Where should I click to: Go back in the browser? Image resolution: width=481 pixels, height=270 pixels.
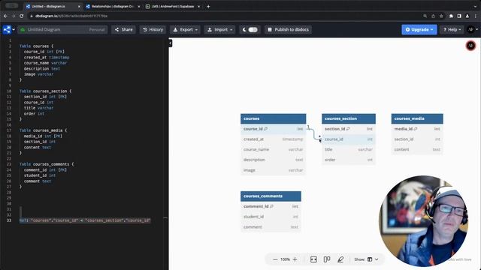click(5, 16)
